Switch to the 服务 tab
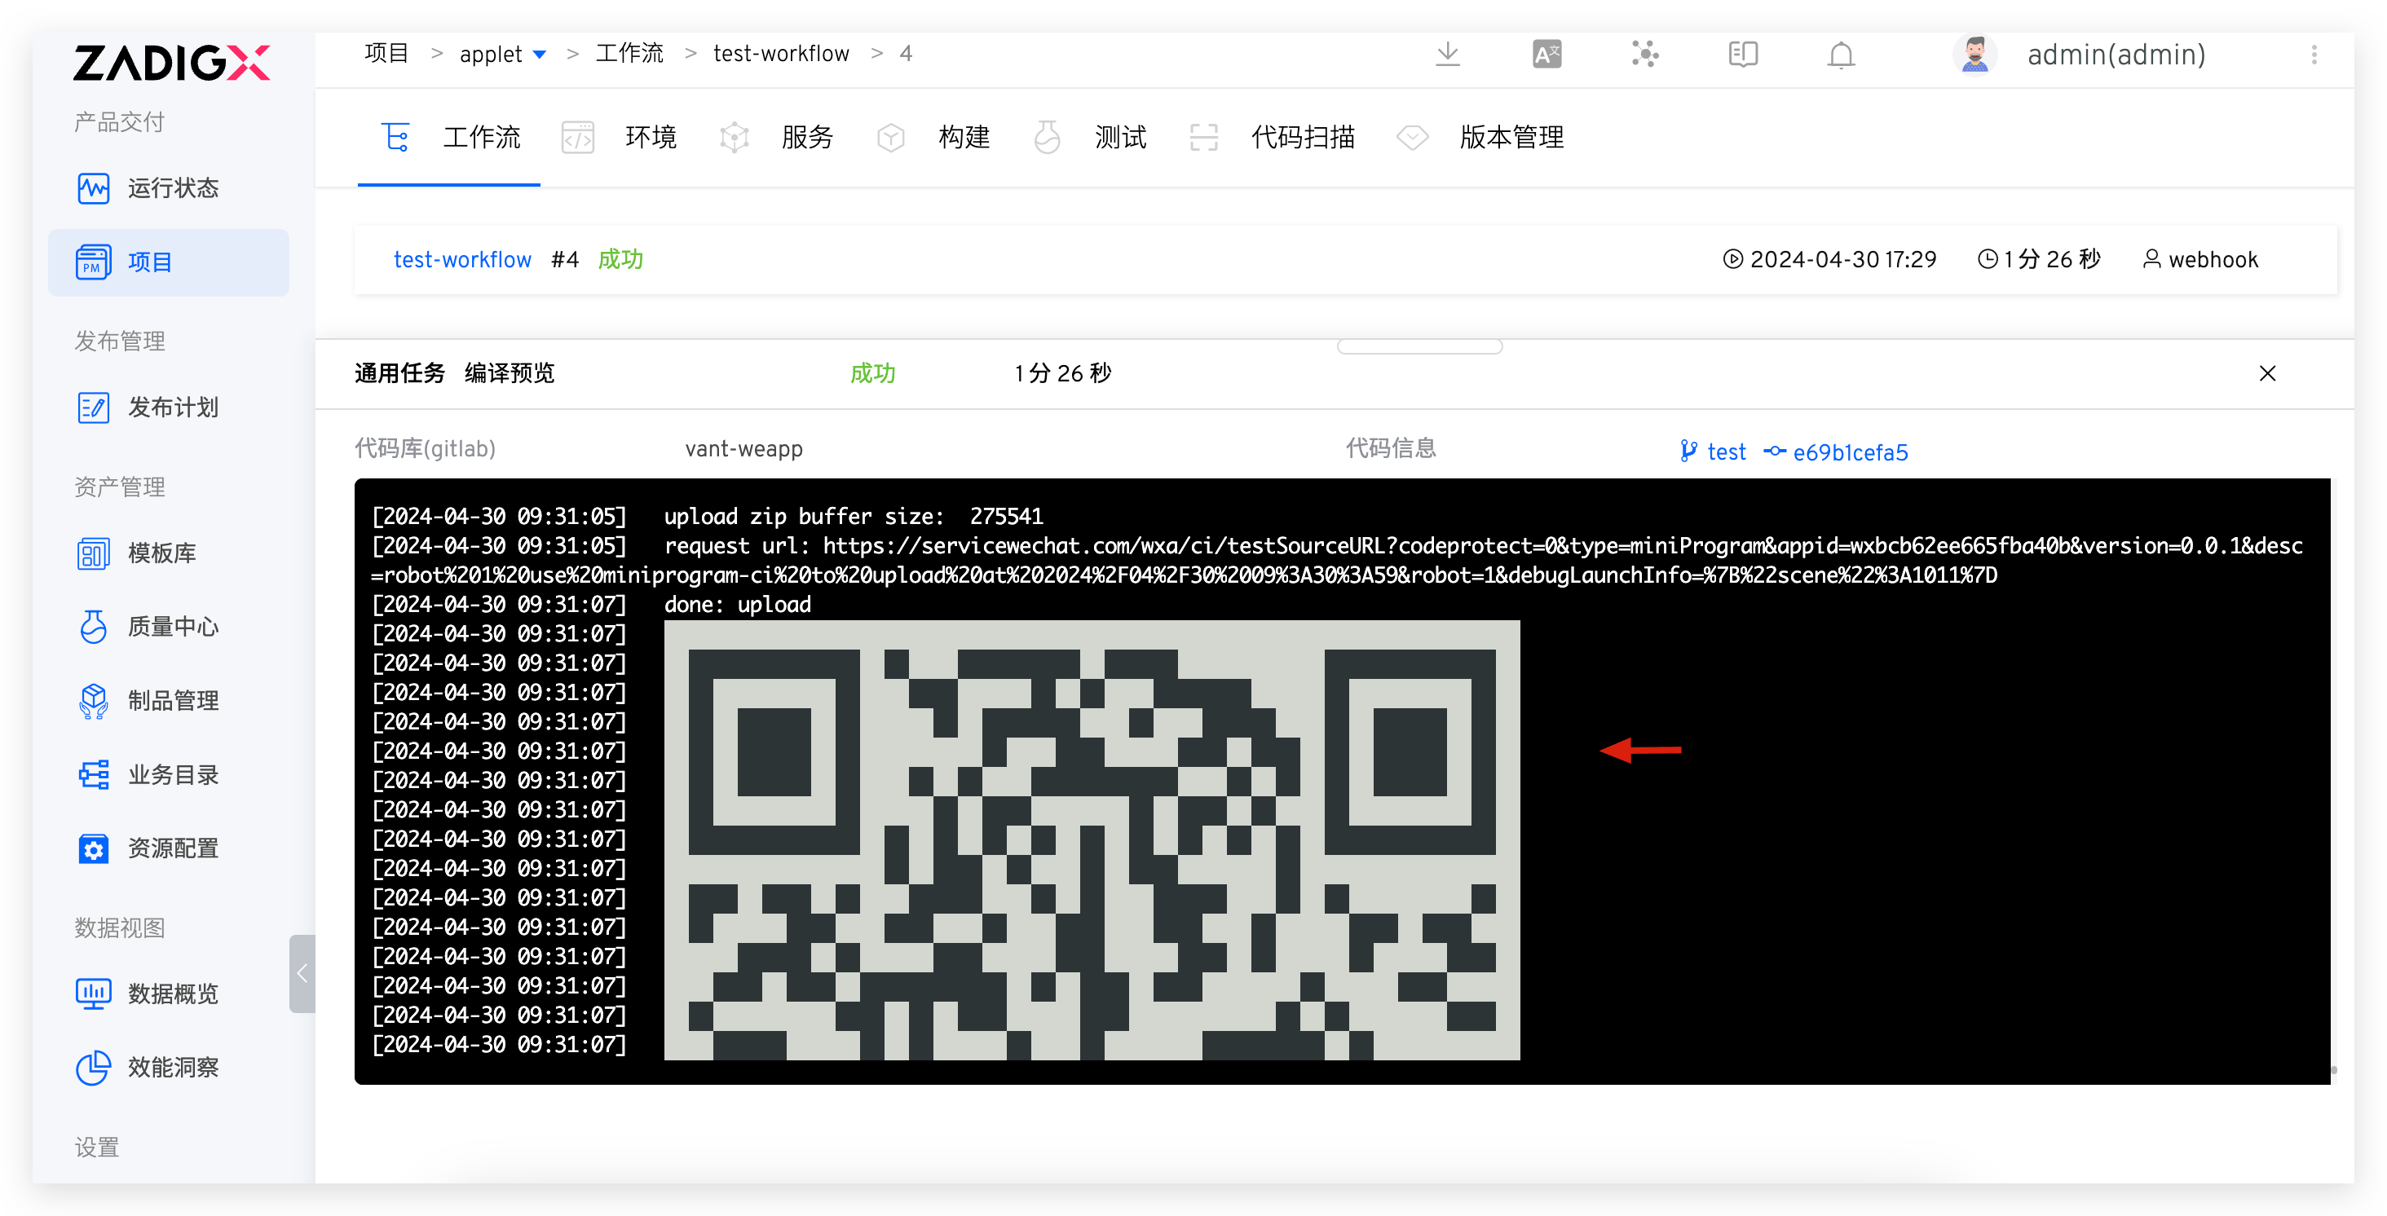The width and height of the screenshot is (2387, 1216). click(x=777, y=137)
